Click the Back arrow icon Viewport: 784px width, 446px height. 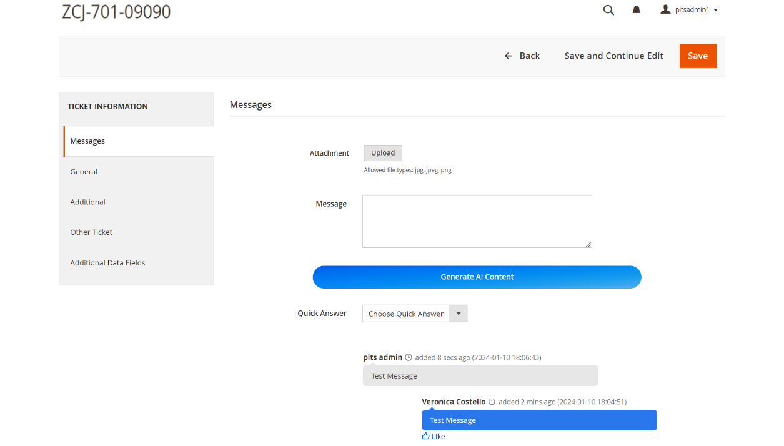click(508, 56)
